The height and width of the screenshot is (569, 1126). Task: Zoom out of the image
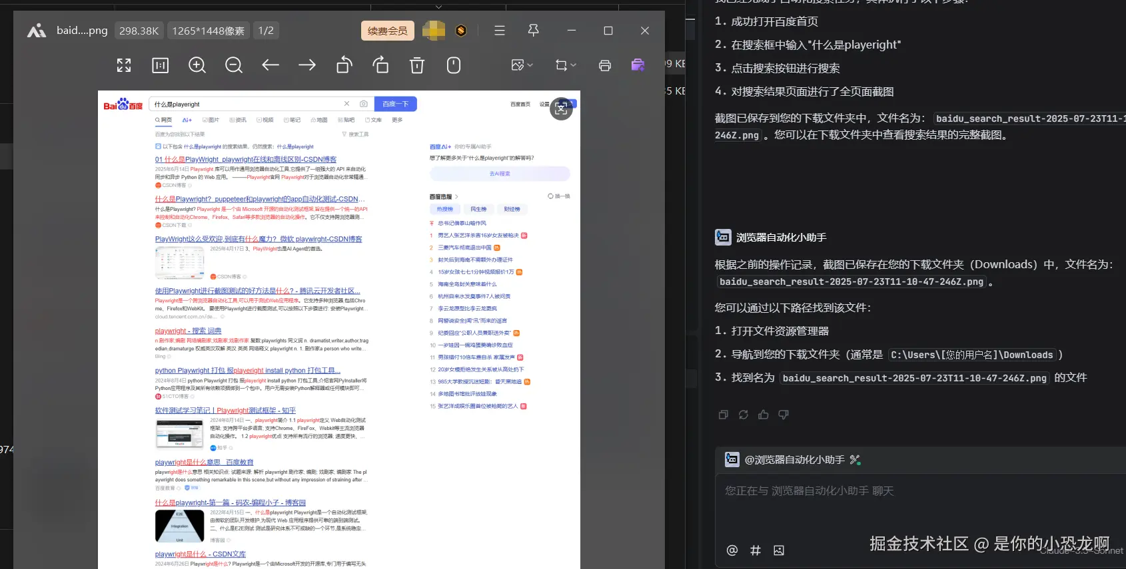(x=234, y=65)
